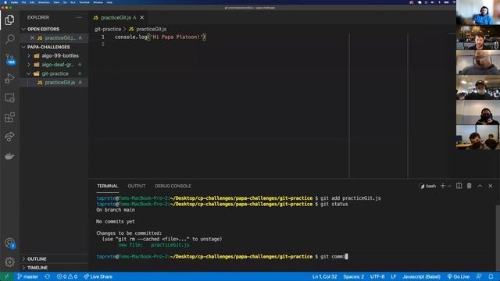The width and height of the screenshot is (500, 281).
Task: Close the practiceGit.js editor tab
Action: (142, 17)
